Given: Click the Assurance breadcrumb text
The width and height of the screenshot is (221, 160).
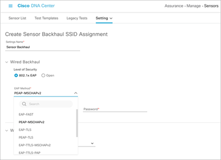Looking at the screenshot, I should (174, 6).
